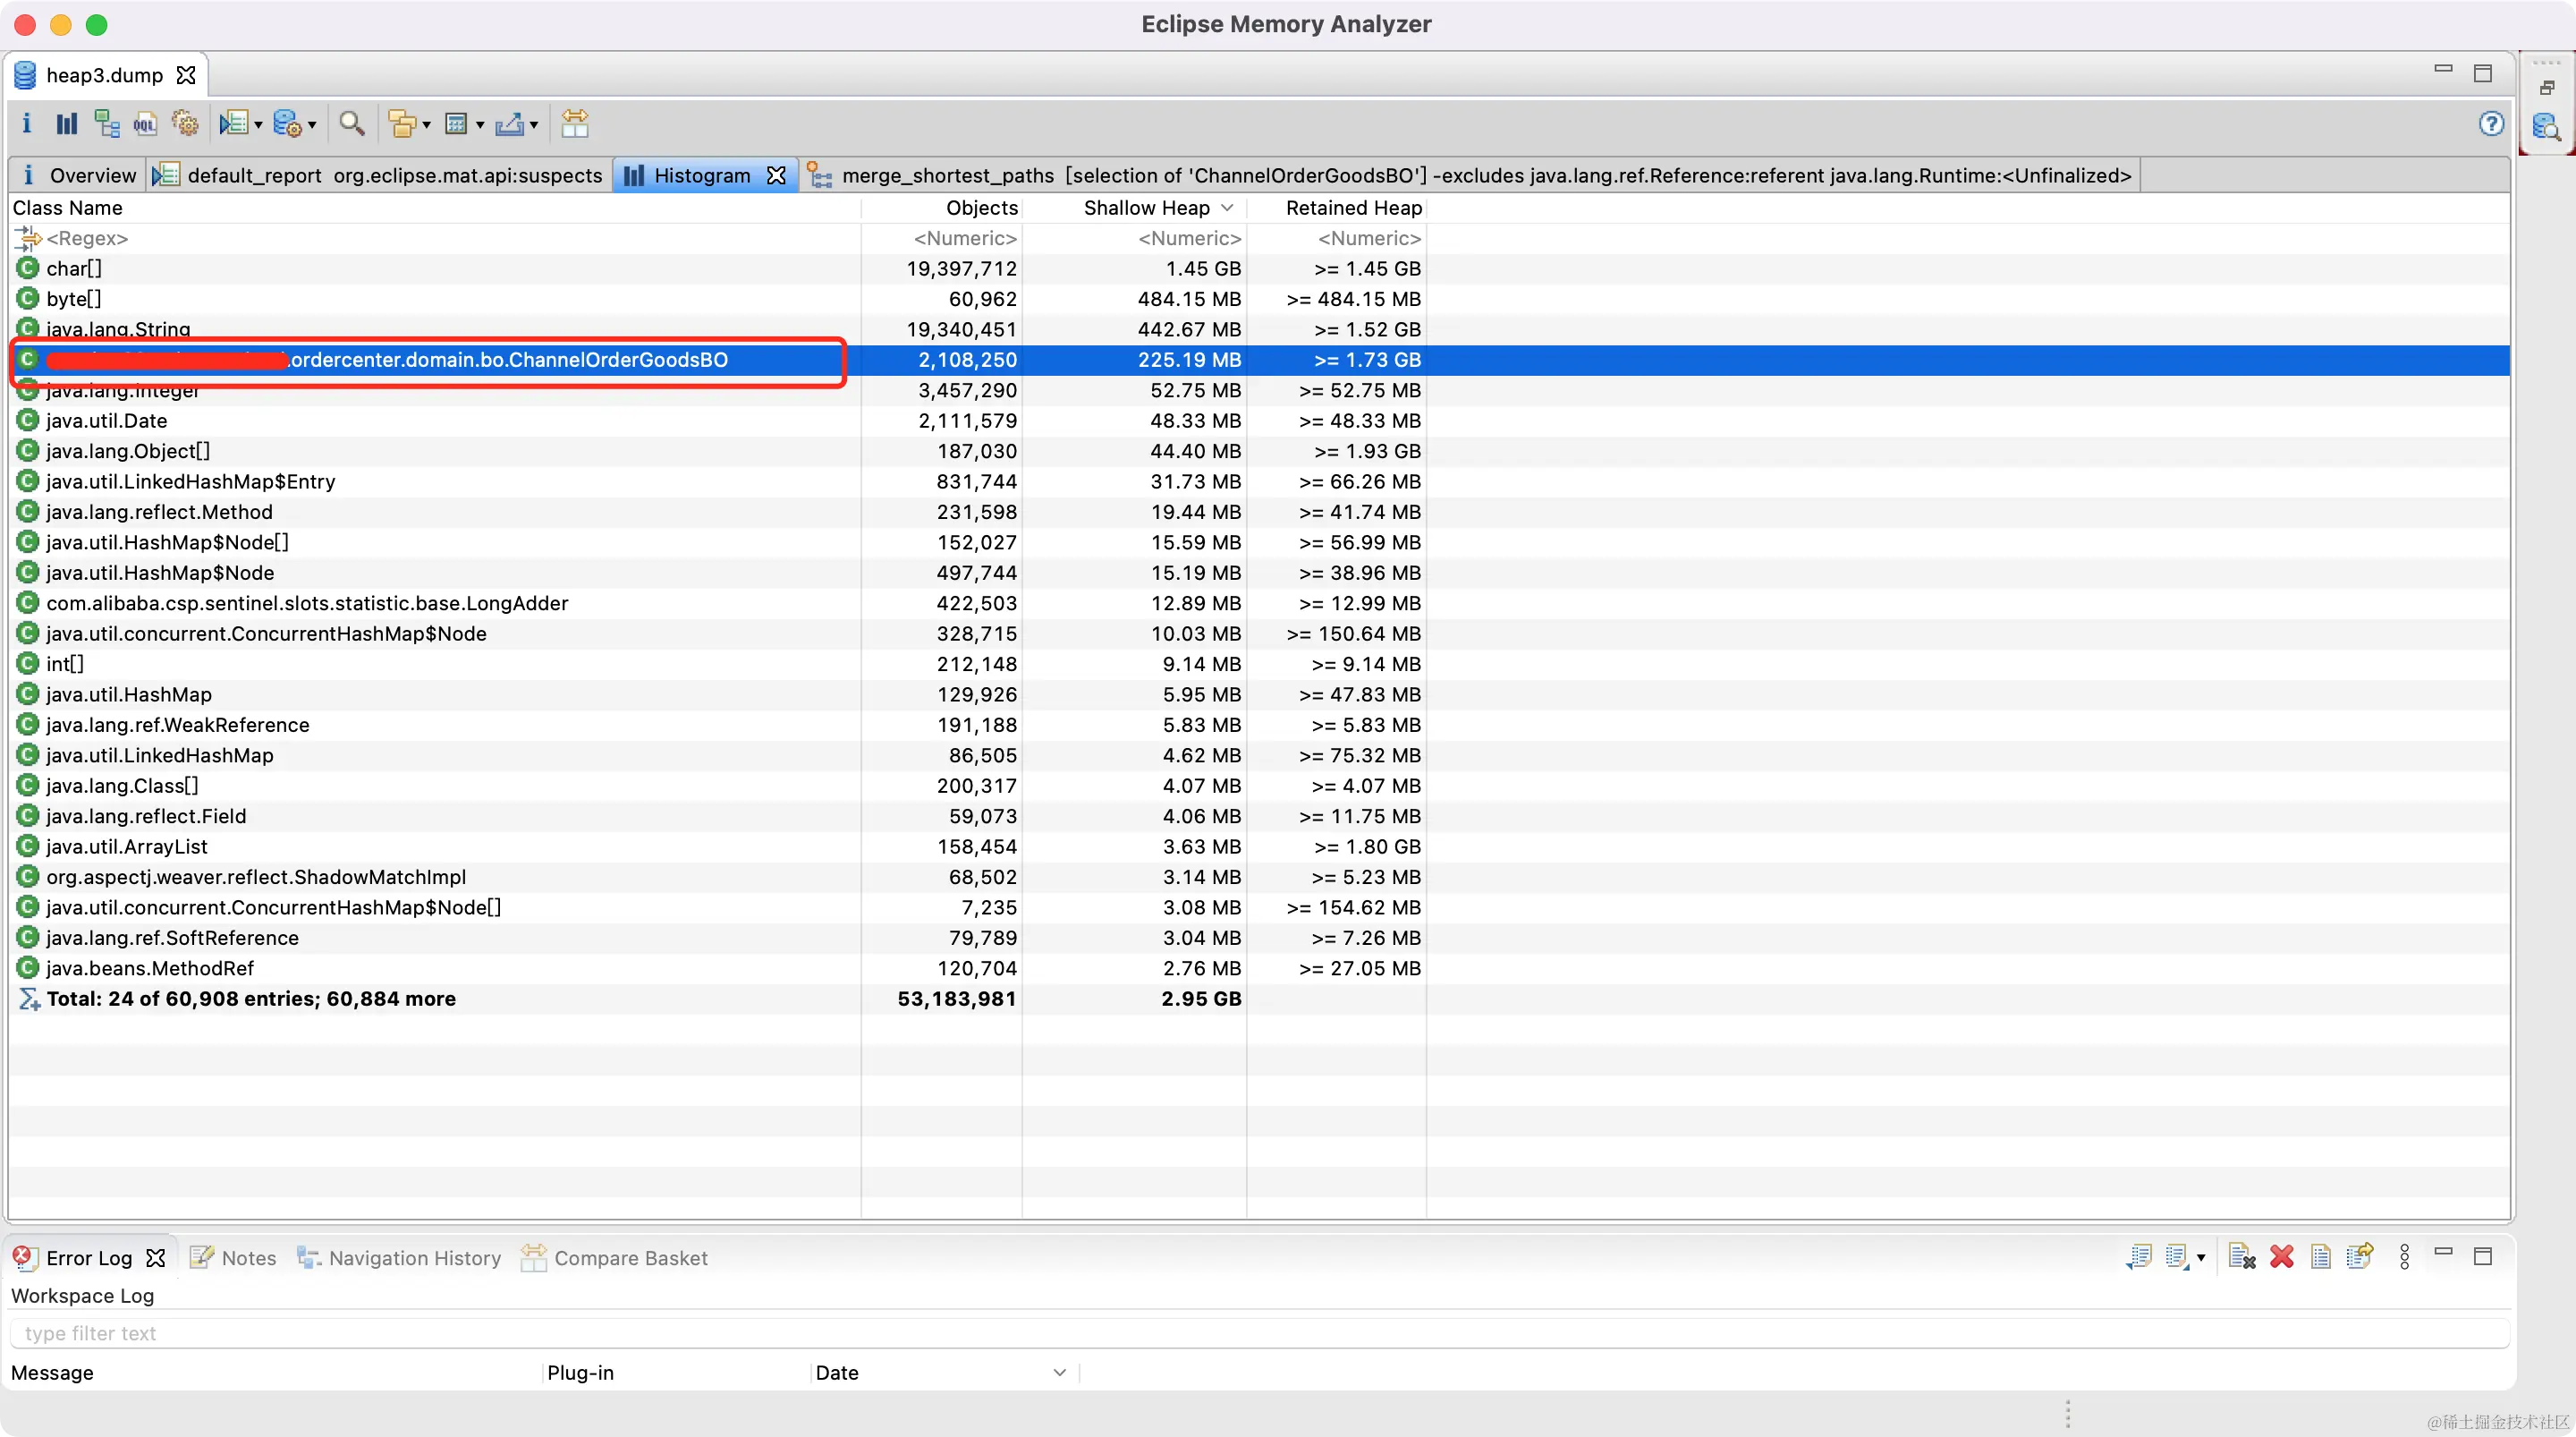Click the magnifier Find Object by address icon
The height and width of the screenshot is (1437, 2576).
(x=351, y=123)
